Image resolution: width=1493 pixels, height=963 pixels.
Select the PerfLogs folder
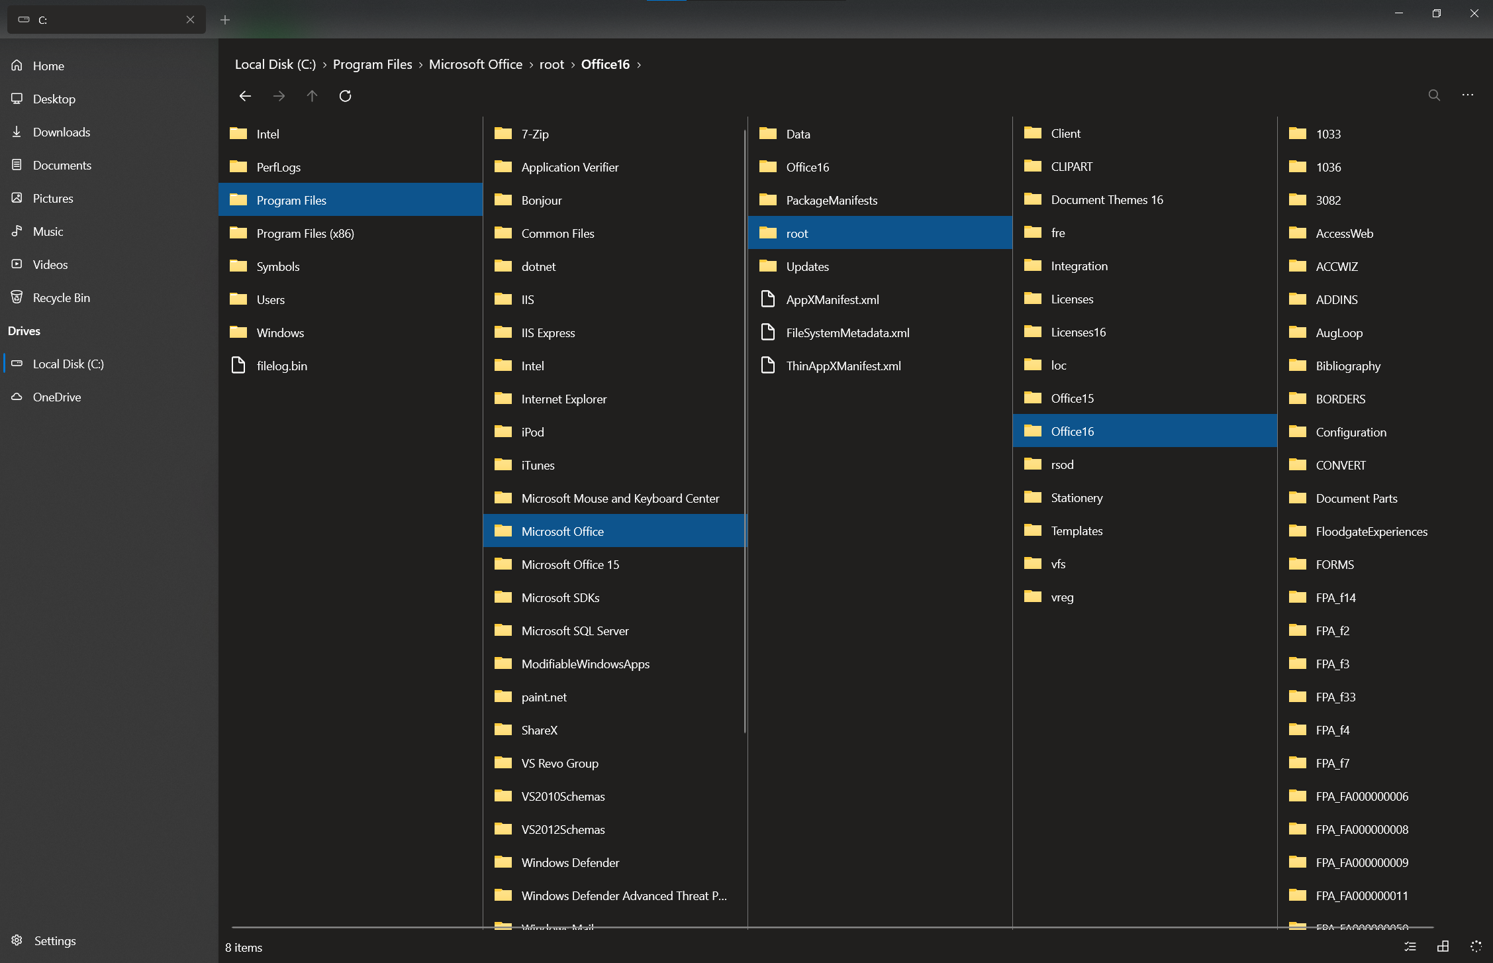coord(351,167)
